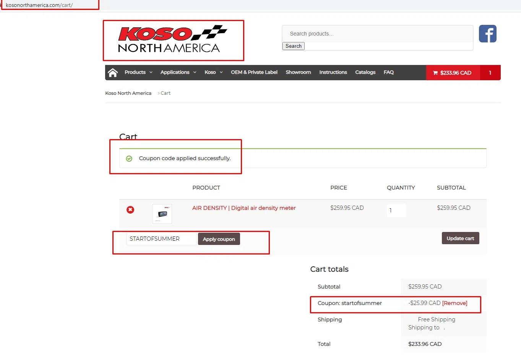Viewport: 521px width, 355px height.
Task: Open the OEM & Private Label page
Action: click(254, 72)
